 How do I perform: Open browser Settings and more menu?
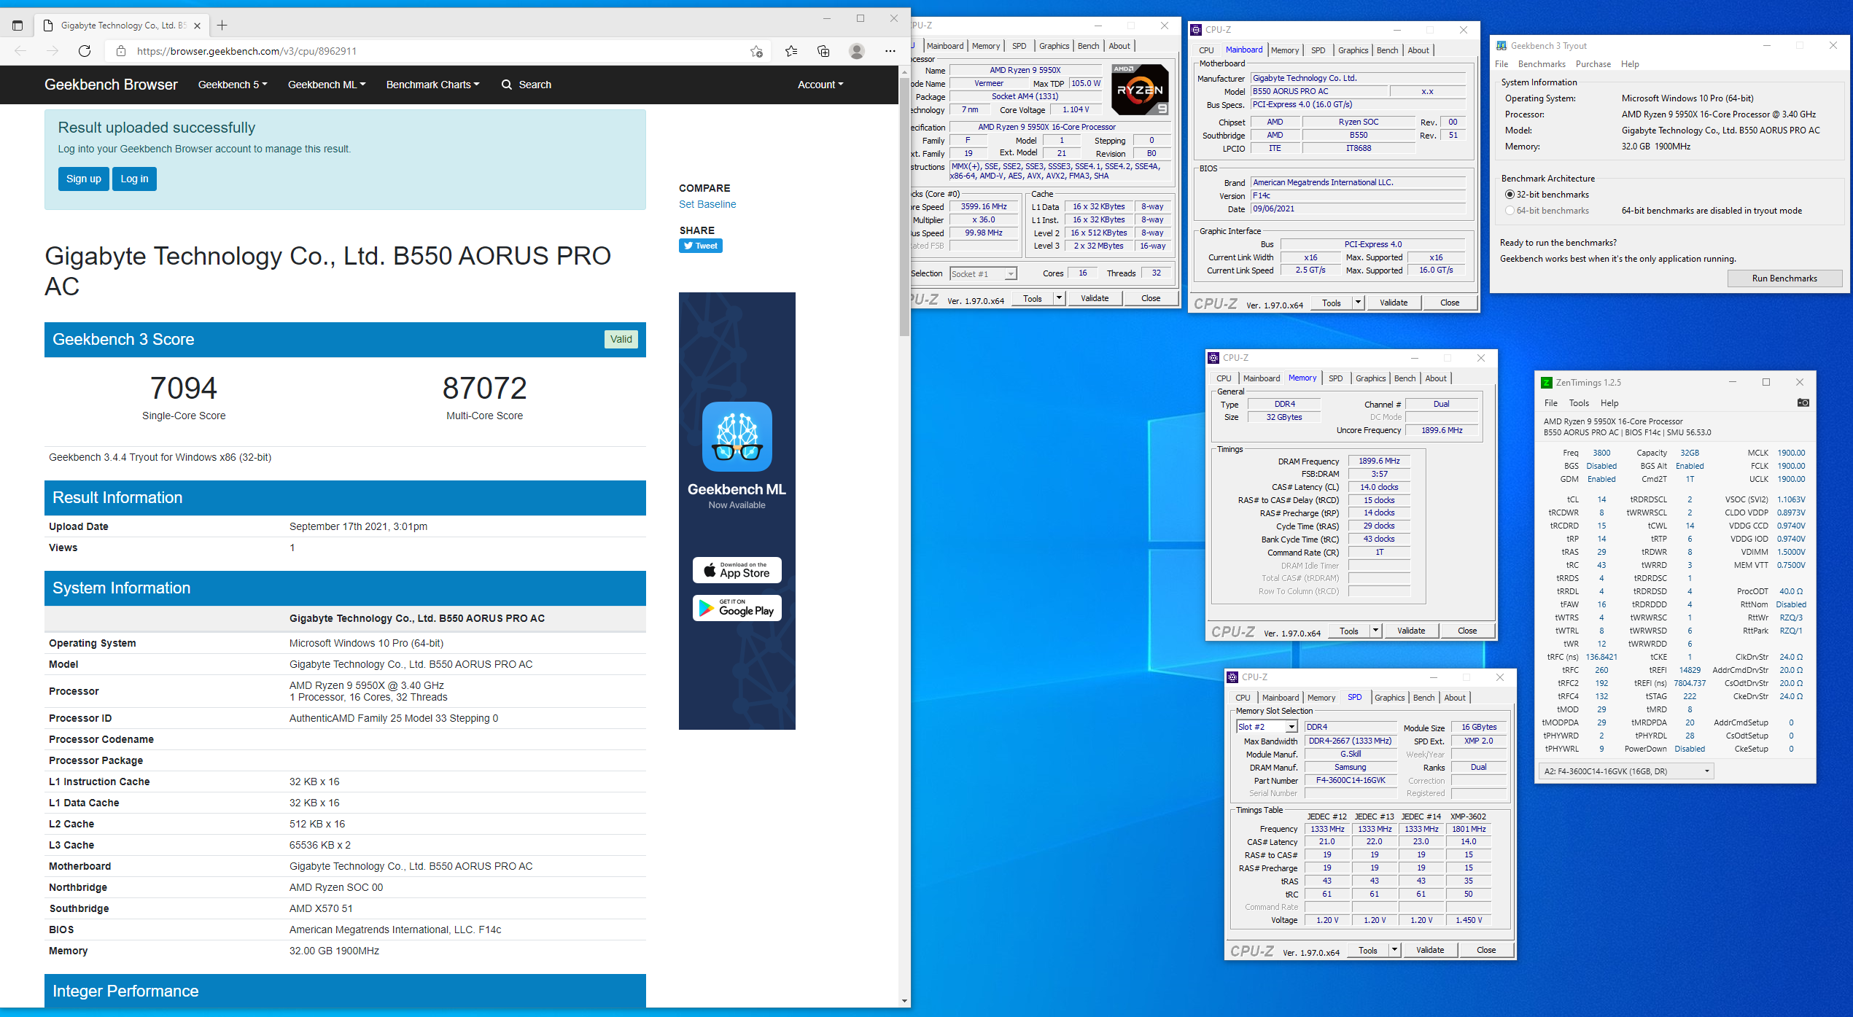(890, 51)
